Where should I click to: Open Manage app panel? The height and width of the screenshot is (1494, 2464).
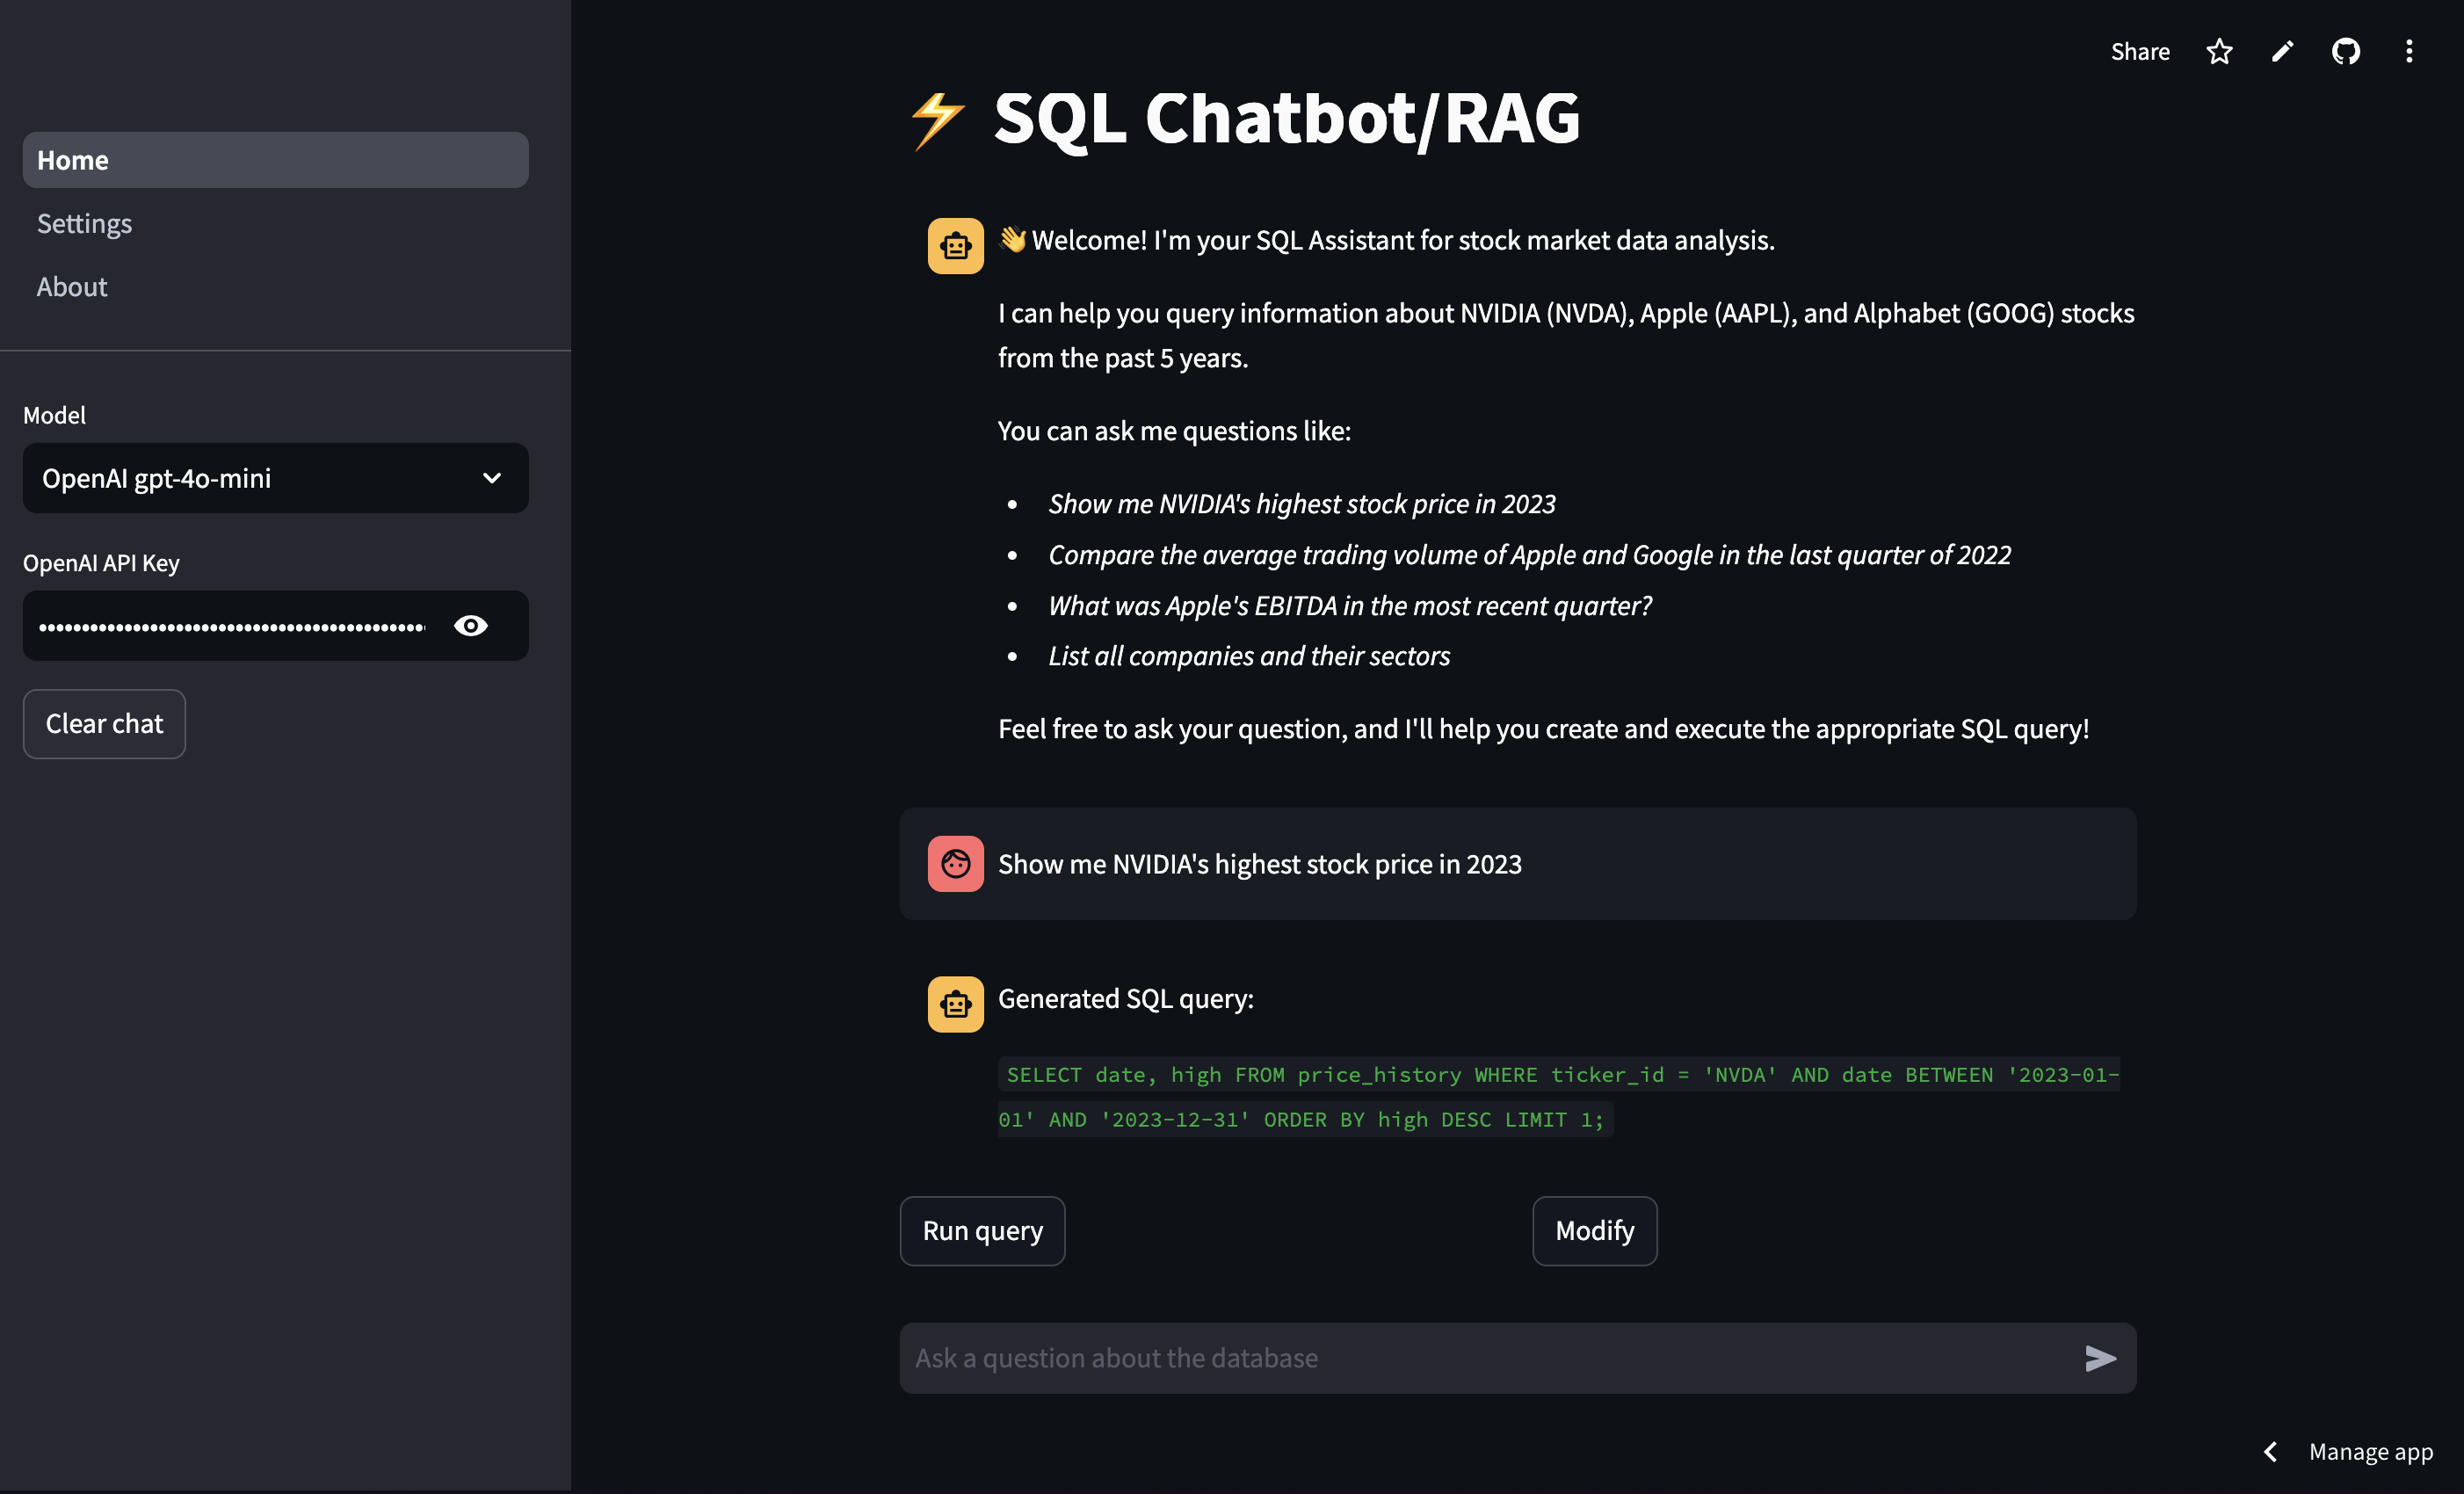2370,1452
